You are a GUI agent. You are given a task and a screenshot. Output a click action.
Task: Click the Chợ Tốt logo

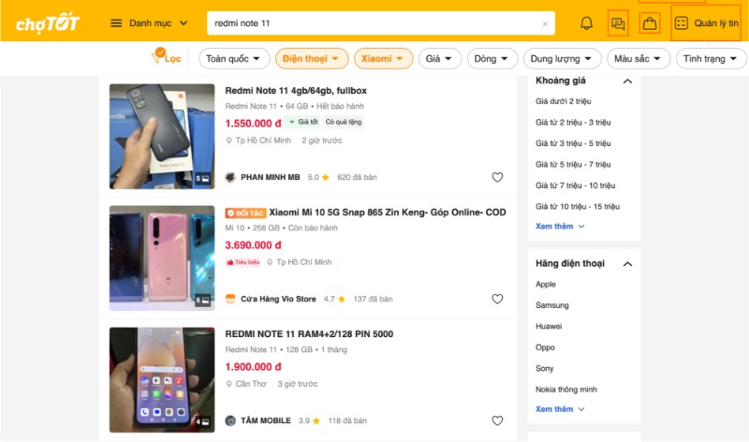(48, 22)
